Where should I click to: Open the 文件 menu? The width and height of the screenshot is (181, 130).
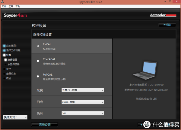point(4,6)
